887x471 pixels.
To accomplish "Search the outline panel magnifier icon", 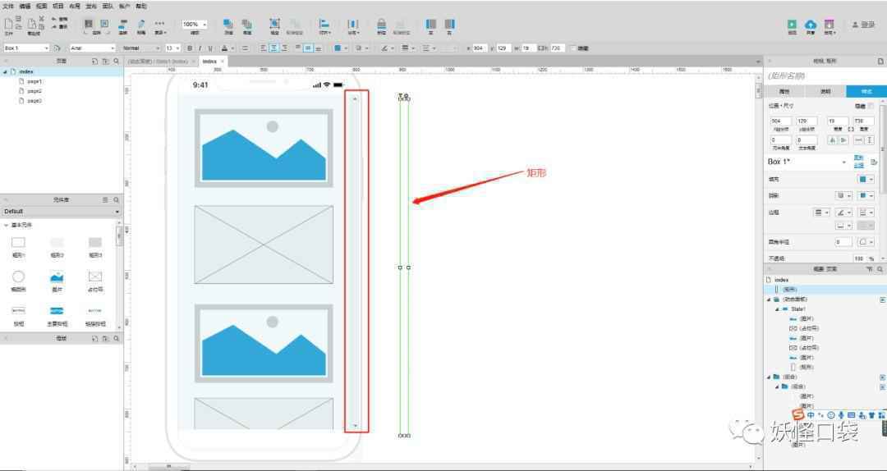I will tap(880, 270).
